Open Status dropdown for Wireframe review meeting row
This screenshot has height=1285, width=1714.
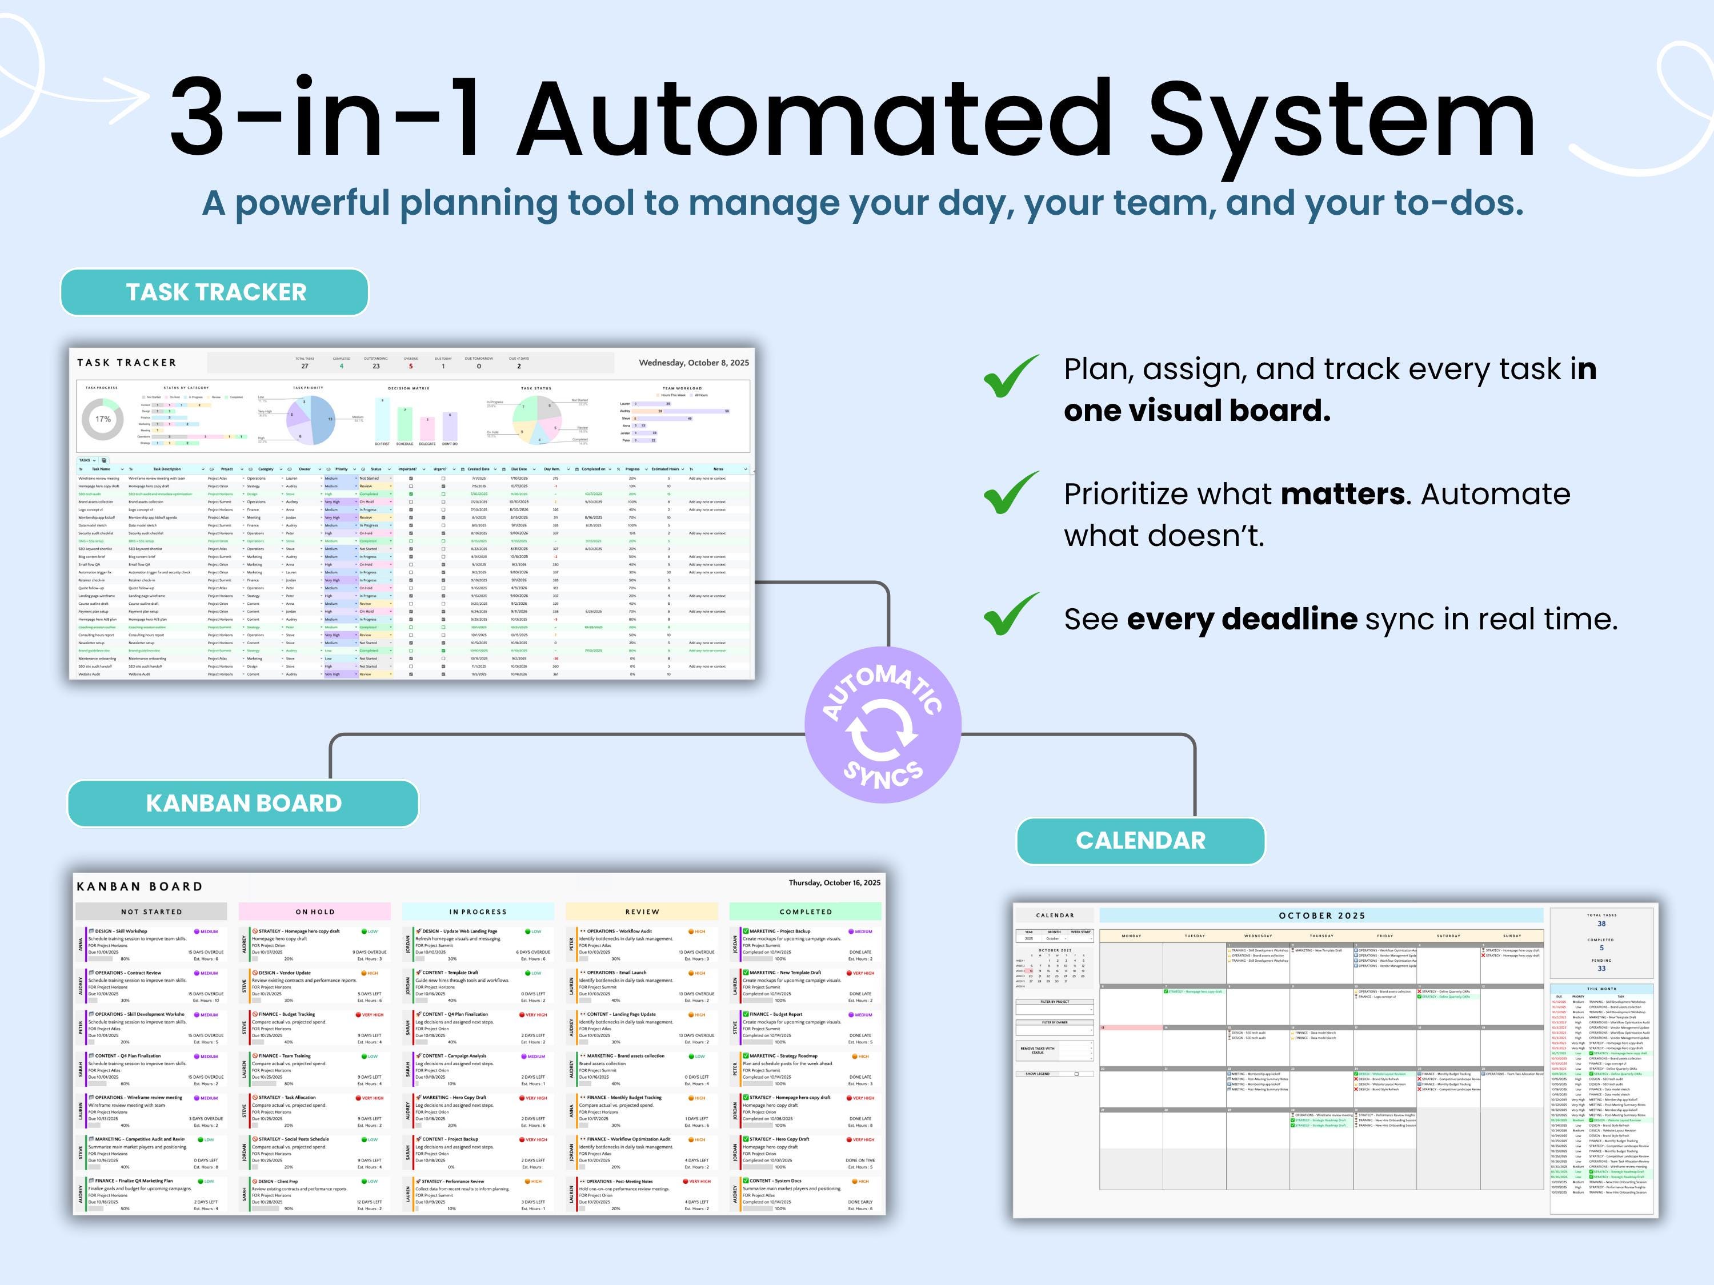pos(391,479)
